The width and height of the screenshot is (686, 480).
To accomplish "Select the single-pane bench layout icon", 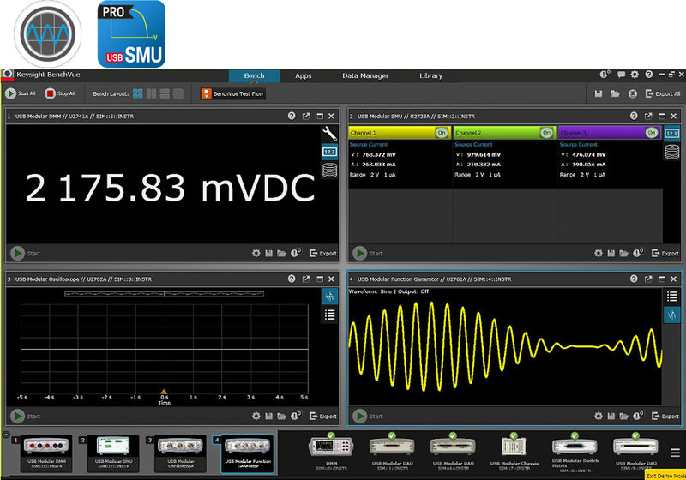I will pyautogui.click(x=178, y=93).
